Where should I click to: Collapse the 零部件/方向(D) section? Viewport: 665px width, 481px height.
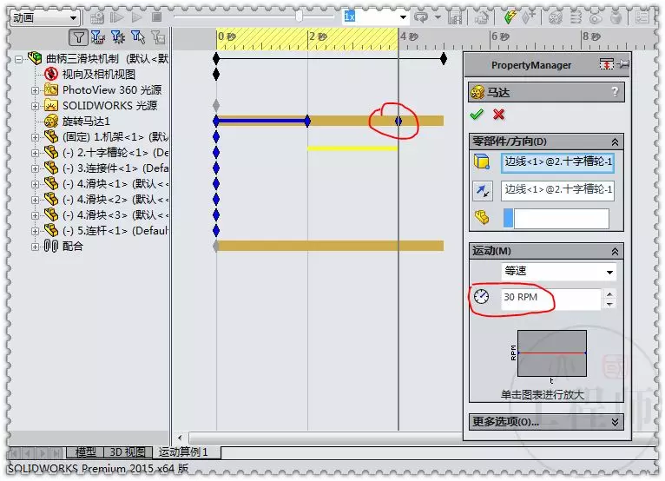(x=615, y=142)
